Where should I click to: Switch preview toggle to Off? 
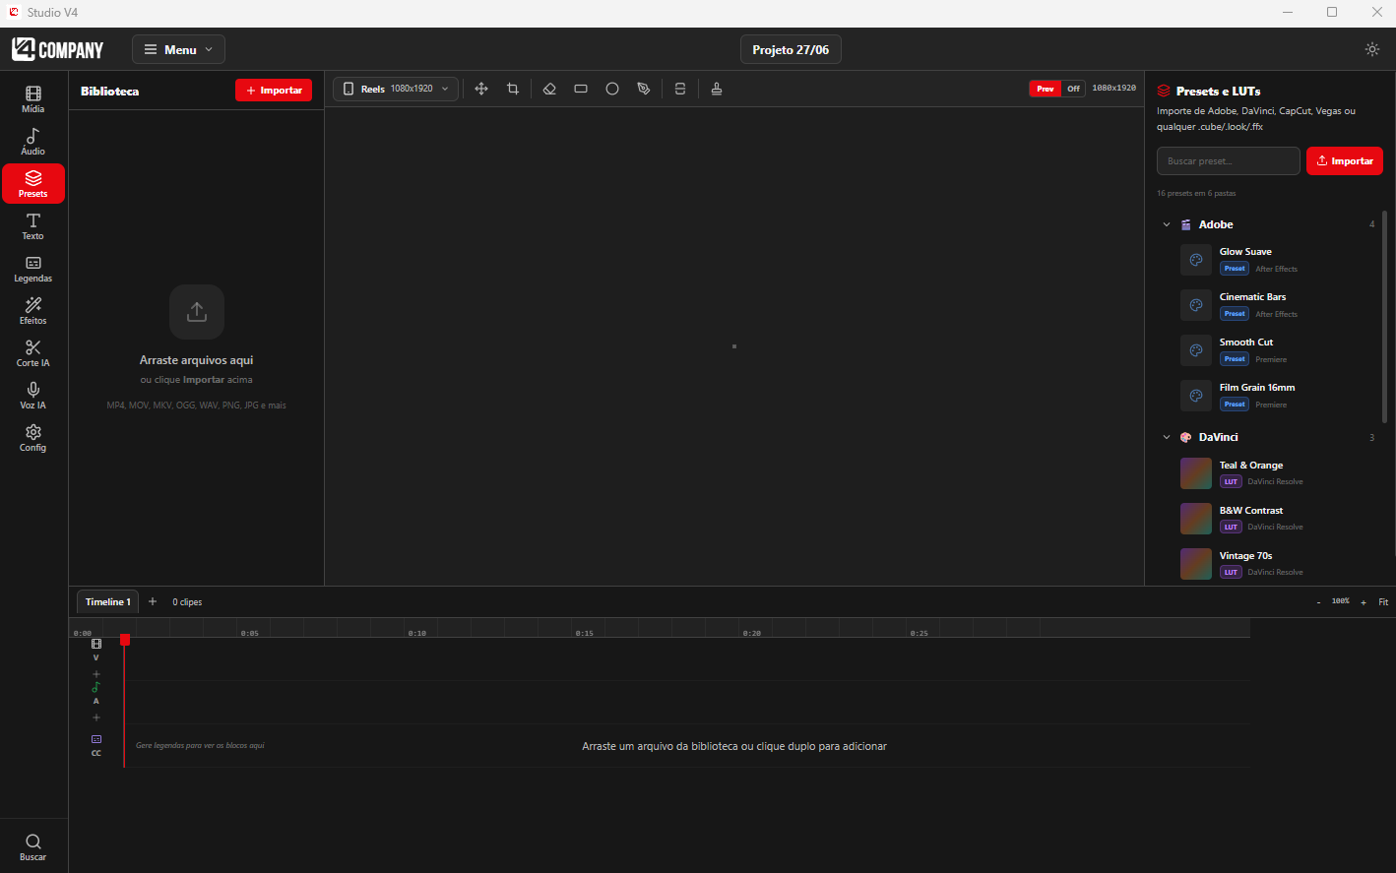point(1073,89)
